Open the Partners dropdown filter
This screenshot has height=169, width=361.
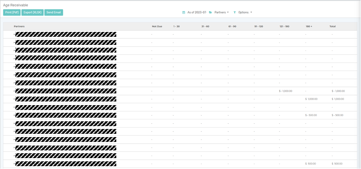(221, 13)
